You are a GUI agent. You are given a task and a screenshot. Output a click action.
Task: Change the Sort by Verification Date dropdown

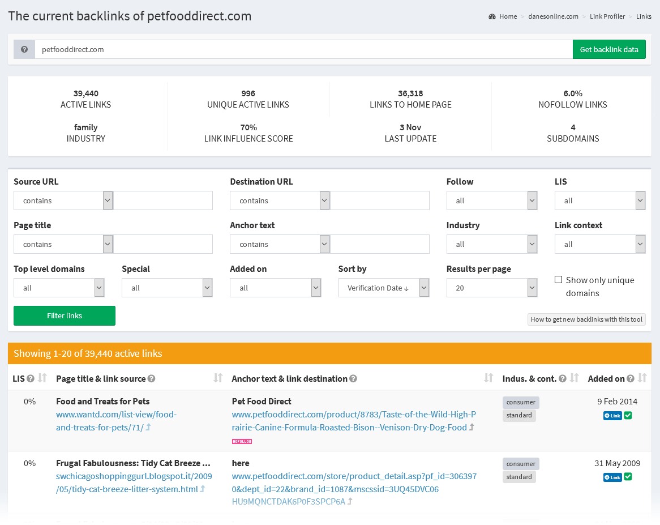click(384, 288)
